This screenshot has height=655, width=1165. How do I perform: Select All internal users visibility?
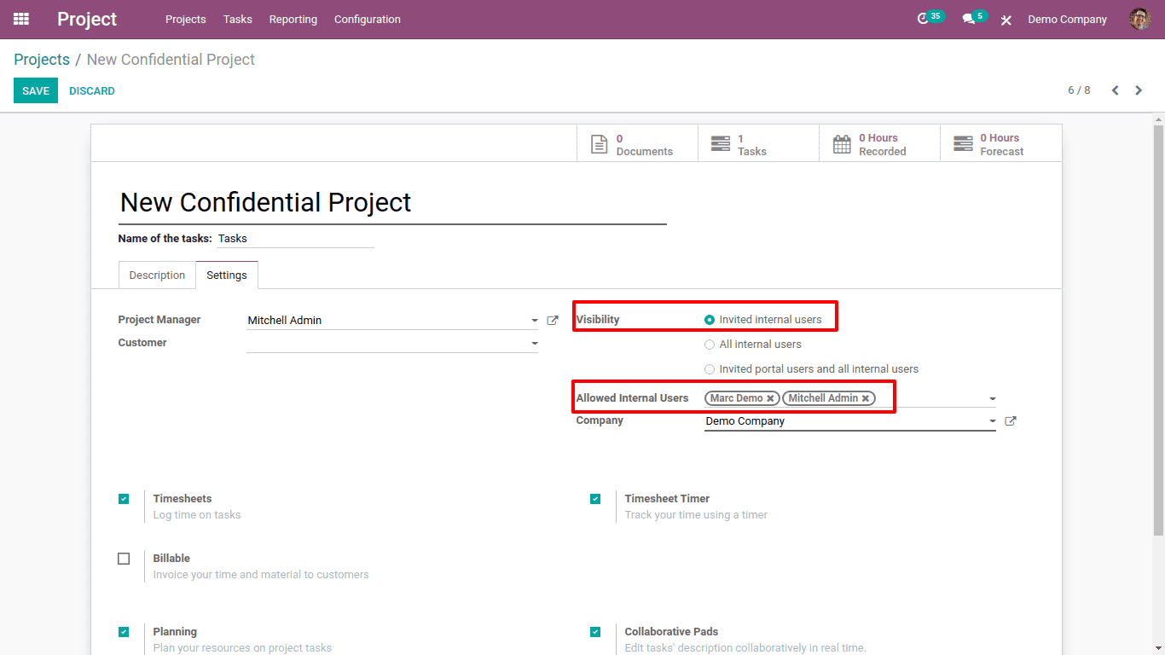[x=710, y=345]
